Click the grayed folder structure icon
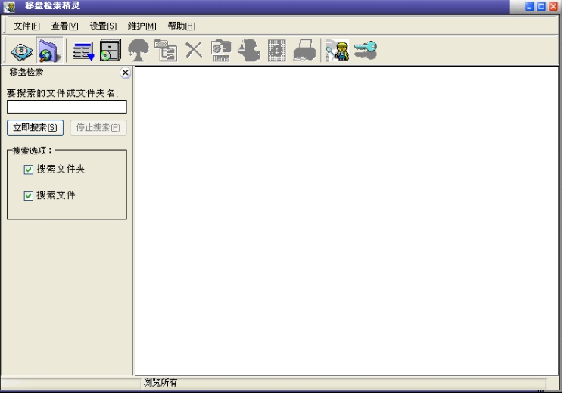 (x=166, y=50)
